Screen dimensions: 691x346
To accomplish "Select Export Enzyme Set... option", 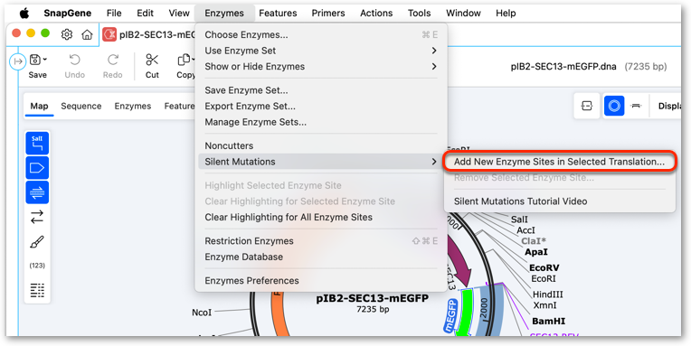I will tap(321, 106).
